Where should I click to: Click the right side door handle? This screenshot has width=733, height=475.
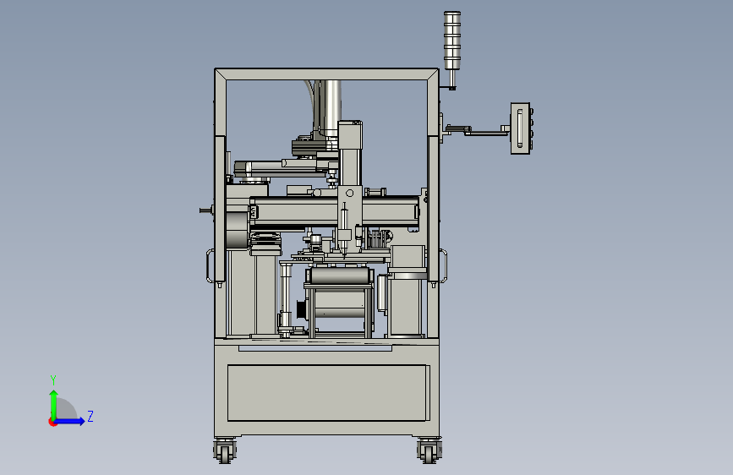(x=443, y=266)
